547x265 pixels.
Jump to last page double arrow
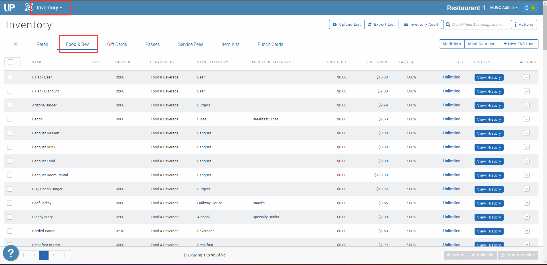[x=65, y=255]
